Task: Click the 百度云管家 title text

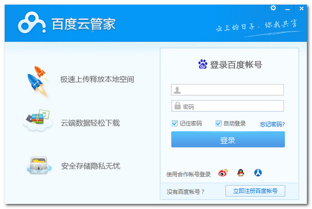Action: [x=84, y=24]
